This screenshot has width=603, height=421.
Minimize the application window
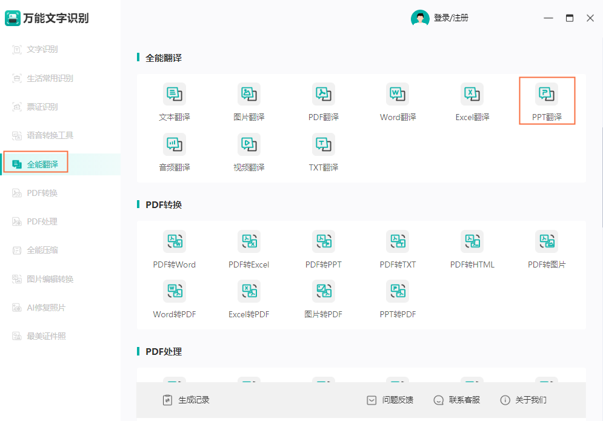coord(548,18)
